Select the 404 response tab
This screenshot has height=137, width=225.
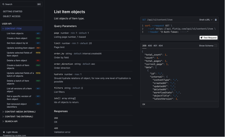161,46
